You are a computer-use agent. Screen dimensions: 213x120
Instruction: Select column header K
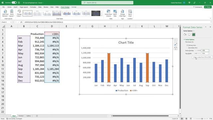point(142,26)
